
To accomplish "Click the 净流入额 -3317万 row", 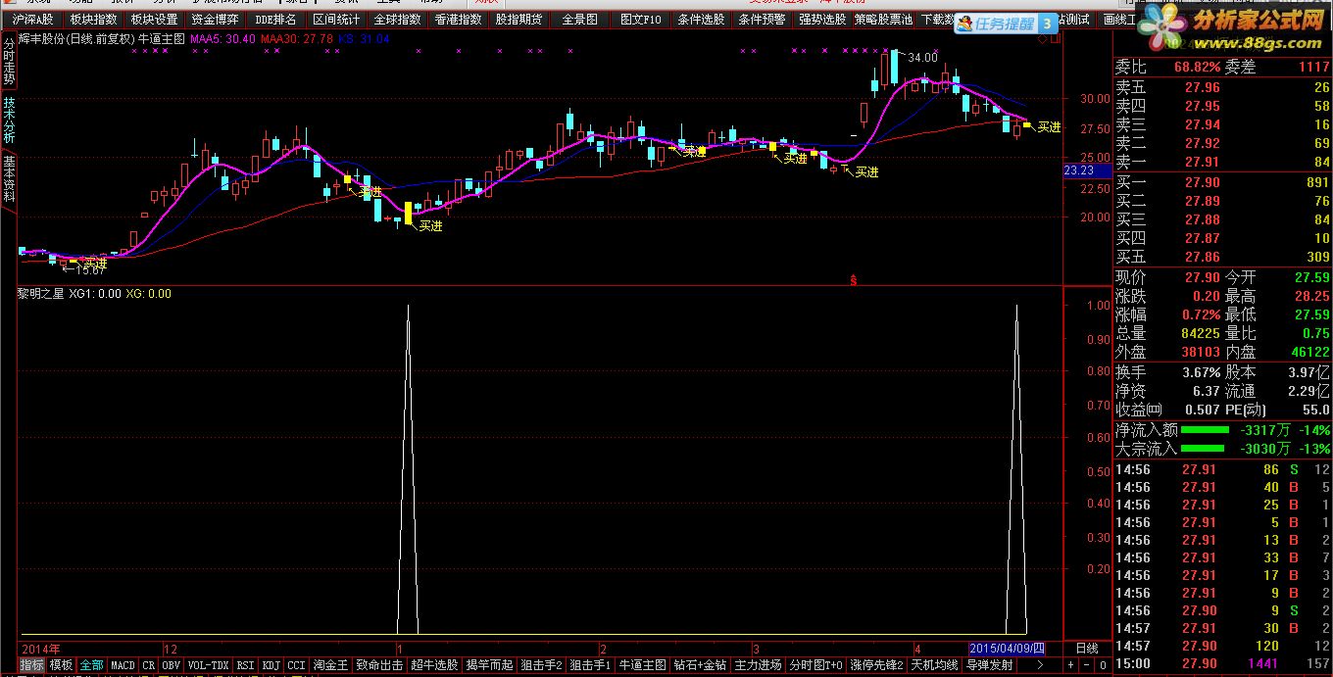I will (x=1222, y=430).
